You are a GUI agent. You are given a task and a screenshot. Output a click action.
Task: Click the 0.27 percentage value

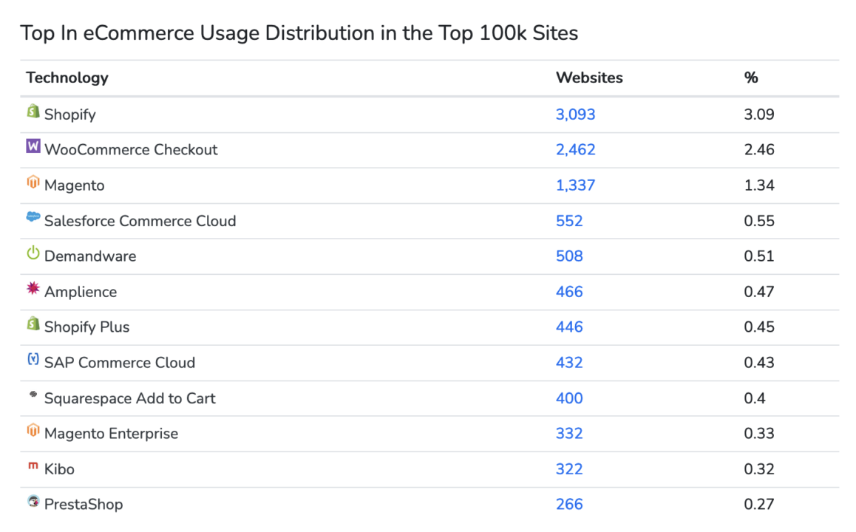[x=759, y=504]
